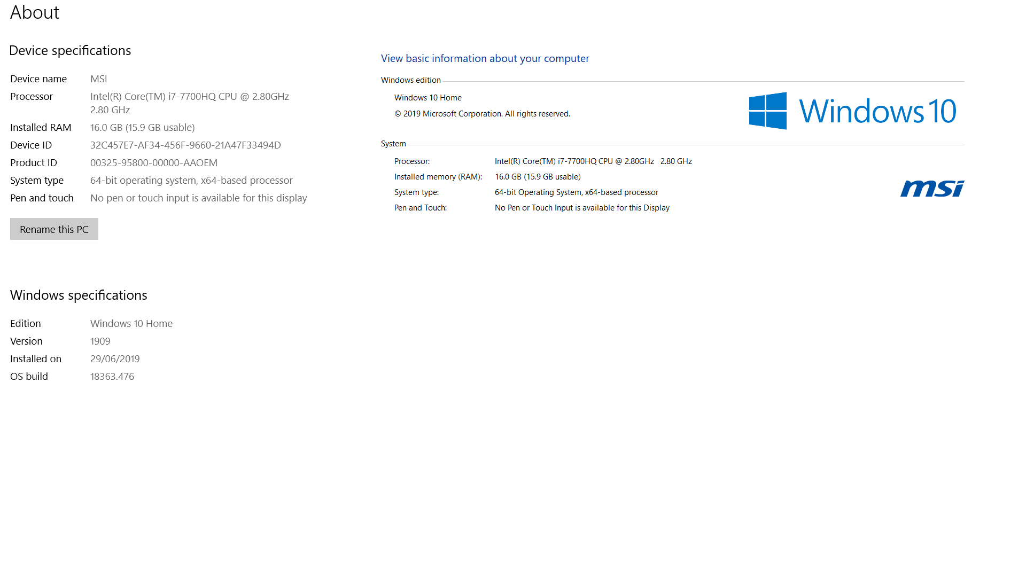Select processor value Intel(R) Core(TM) i7-7700HQ in Device specifications

(x=190, y=103)
